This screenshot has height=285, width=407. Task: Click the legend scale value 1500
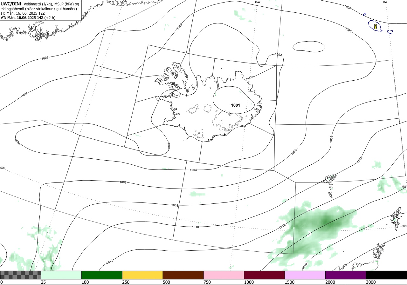pyautogui.click(x=290, y=282)
